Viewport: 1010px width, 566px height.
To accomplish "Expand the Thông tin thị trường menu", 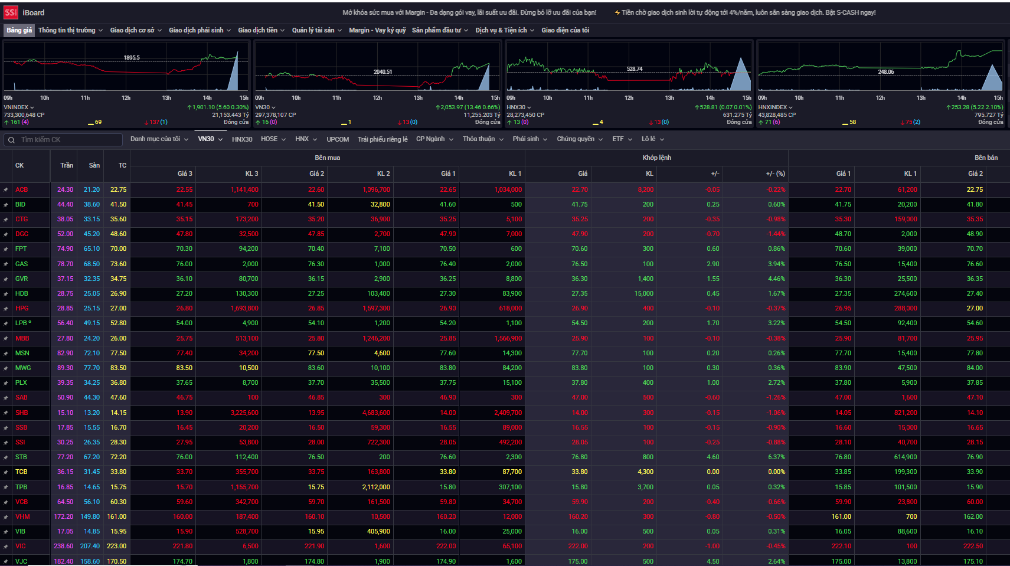I will [x=70, y=30].
